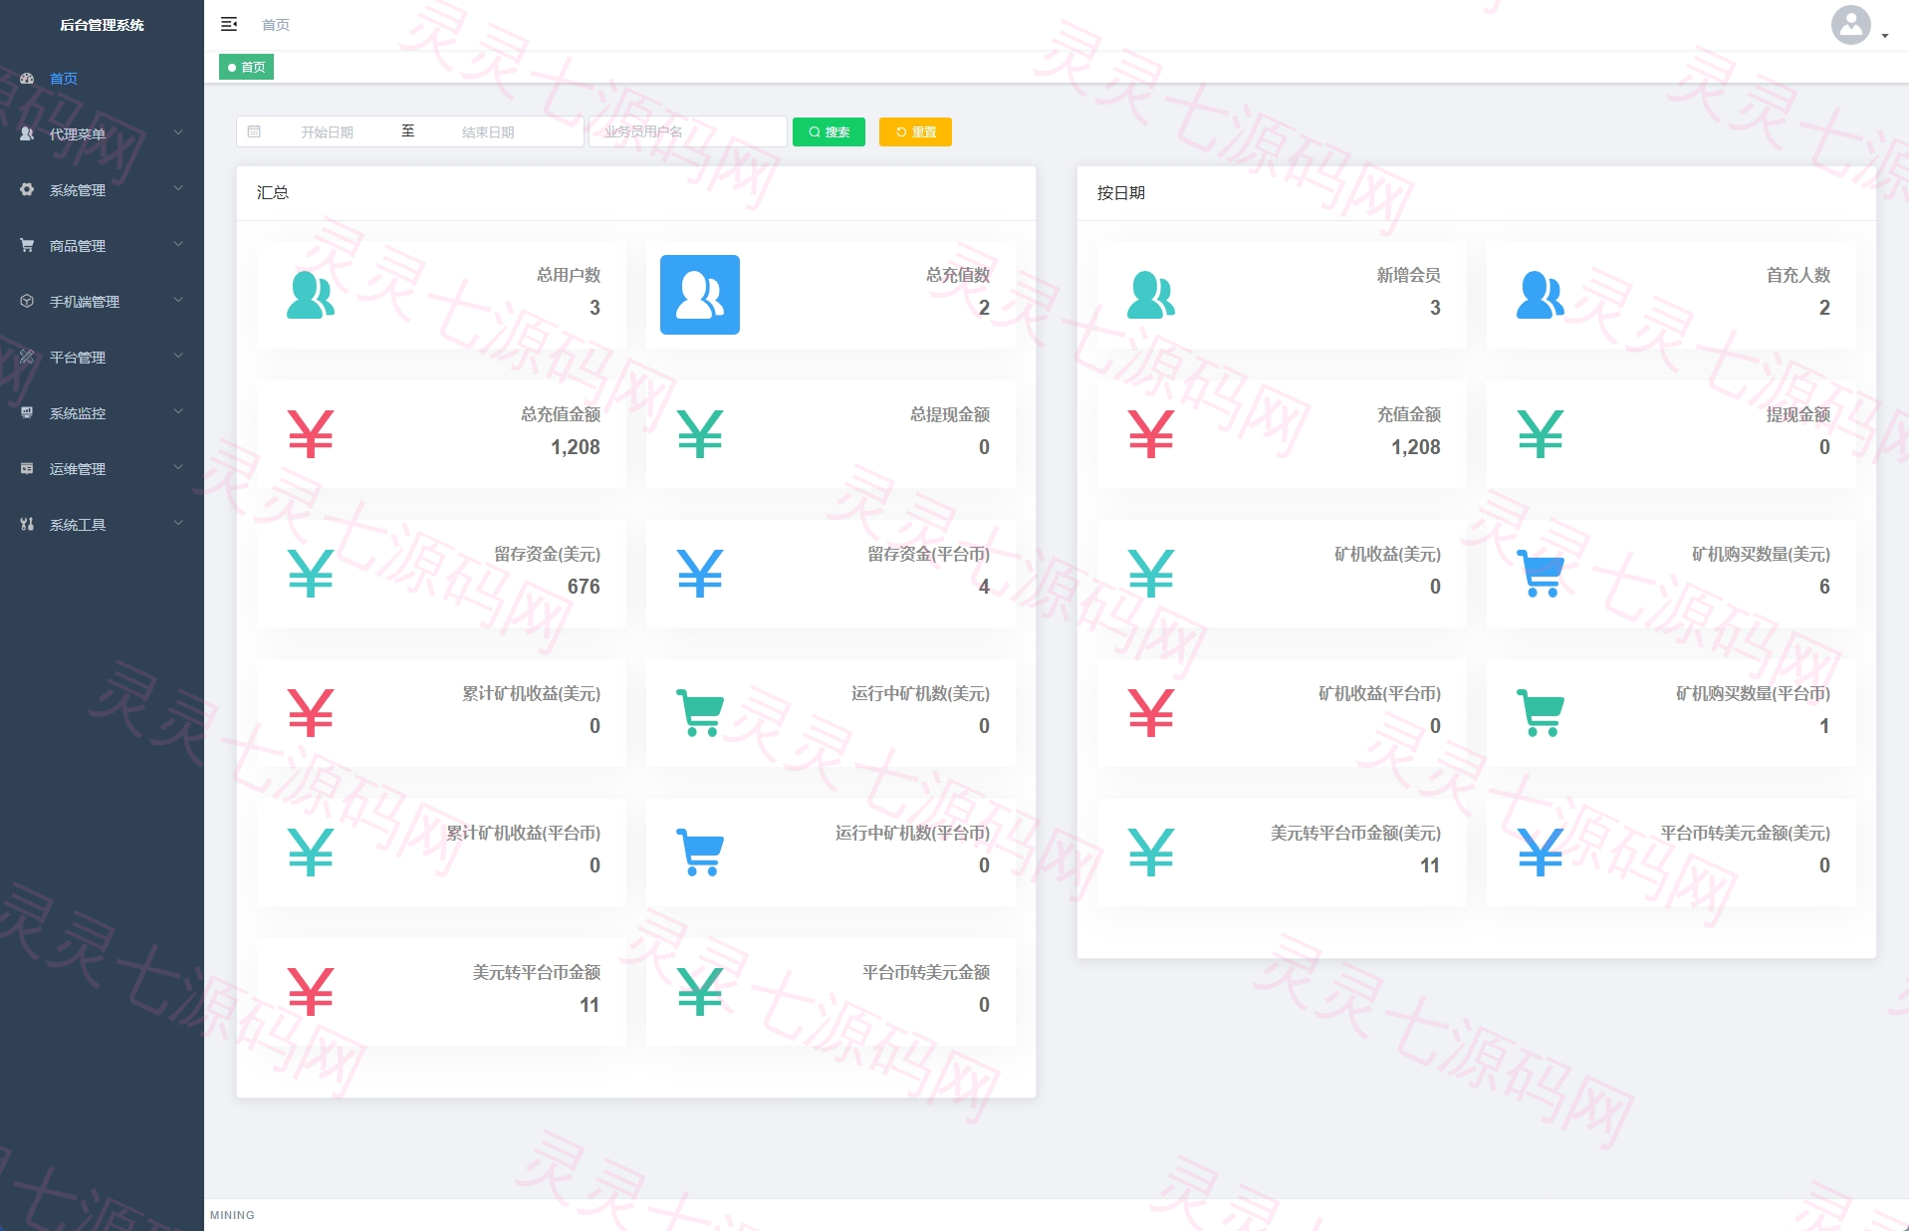Viewport: 1909px width, 1231px height.
Task: Click the cart icon for 运行中矿机数(美元)
Action: [x=700, y=713]
